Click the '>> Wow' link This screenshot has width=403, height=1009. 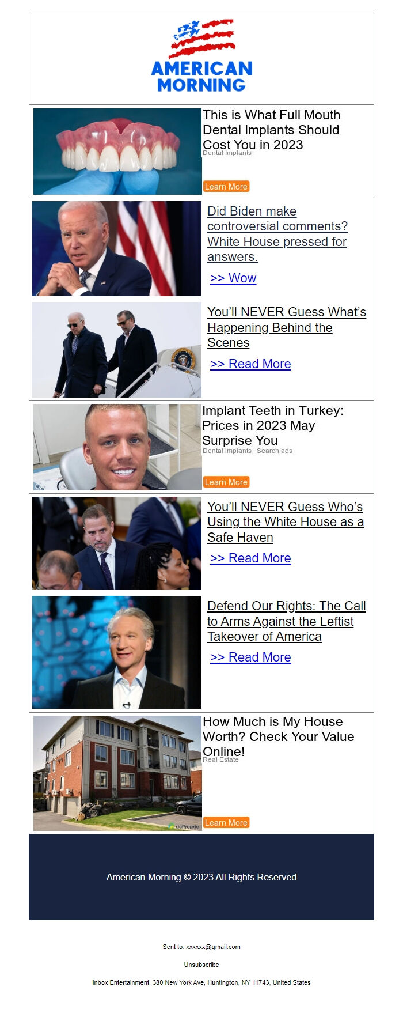pyautogui.click(x=233, y=278)
